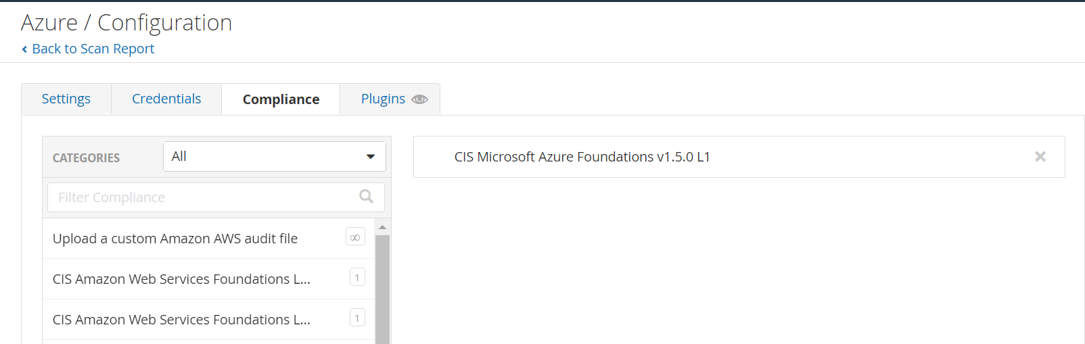Choose first CIS Amazon Web Services Foundations entry
The image size is (1085, 344).
click(181, 279)
